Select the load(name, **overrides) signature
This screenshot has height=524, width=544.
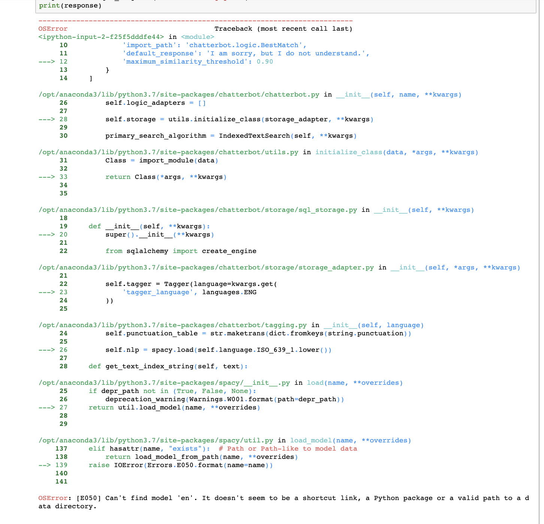[355, 383]
